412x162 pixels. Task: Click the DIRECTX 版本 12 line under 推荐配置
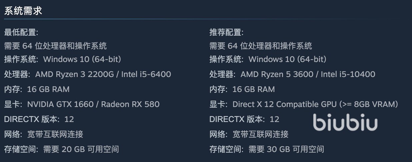(x=244, y=119)
